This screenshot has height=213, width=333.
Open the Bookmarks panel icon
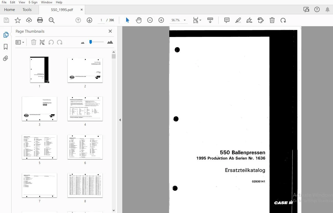[x=6, y=47]
